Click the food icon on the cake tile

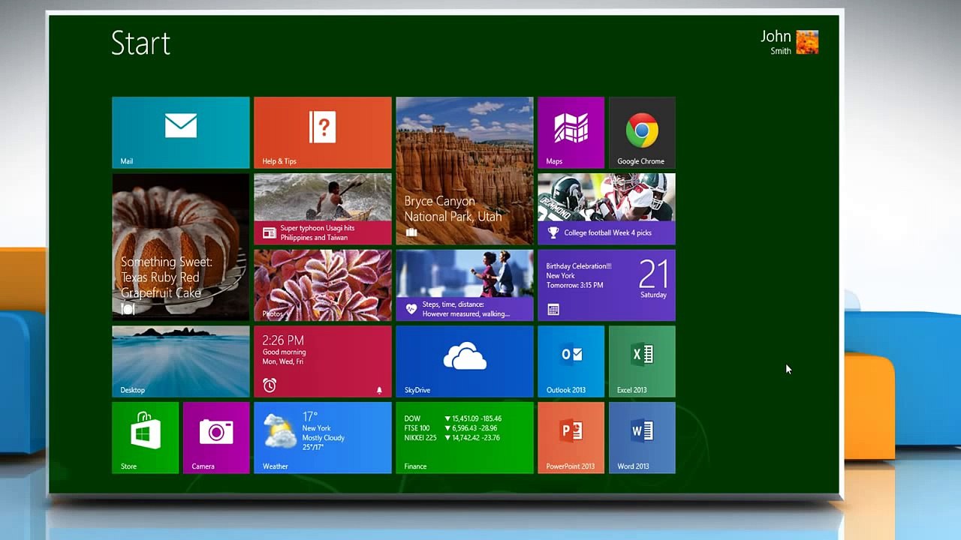tap(127, 308)
